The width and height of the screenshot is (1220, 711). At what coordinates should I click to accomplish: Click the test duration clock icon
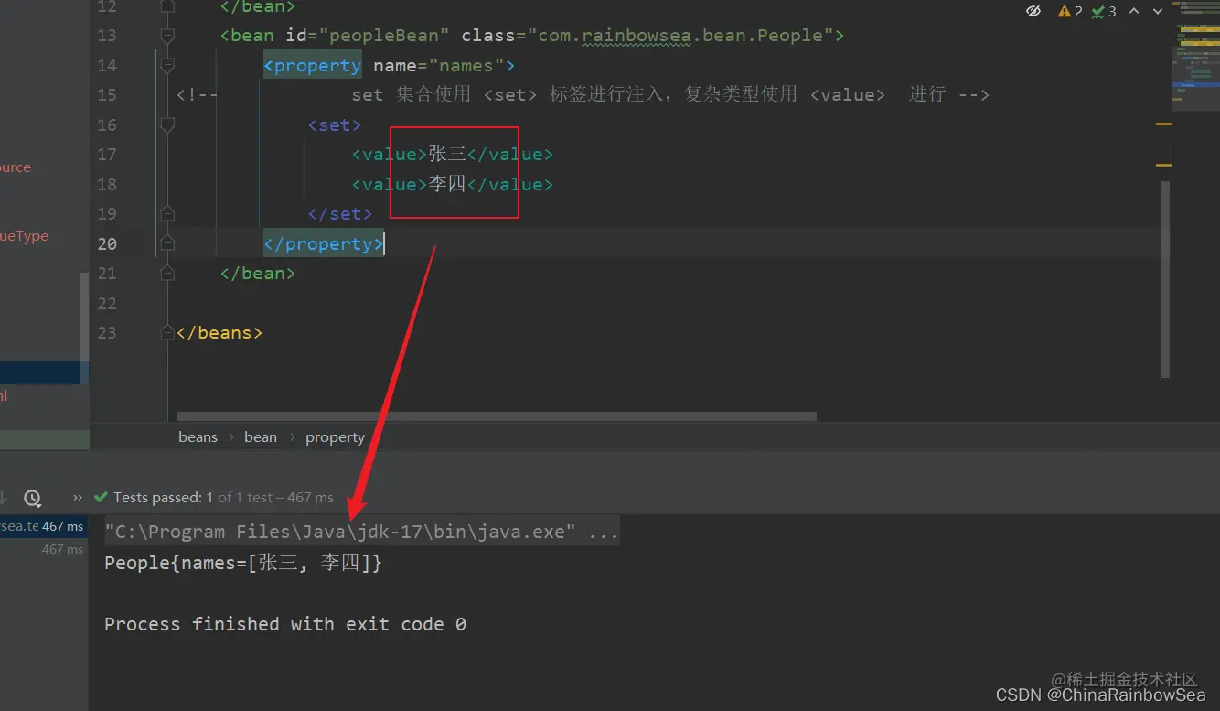coord(32,498)
